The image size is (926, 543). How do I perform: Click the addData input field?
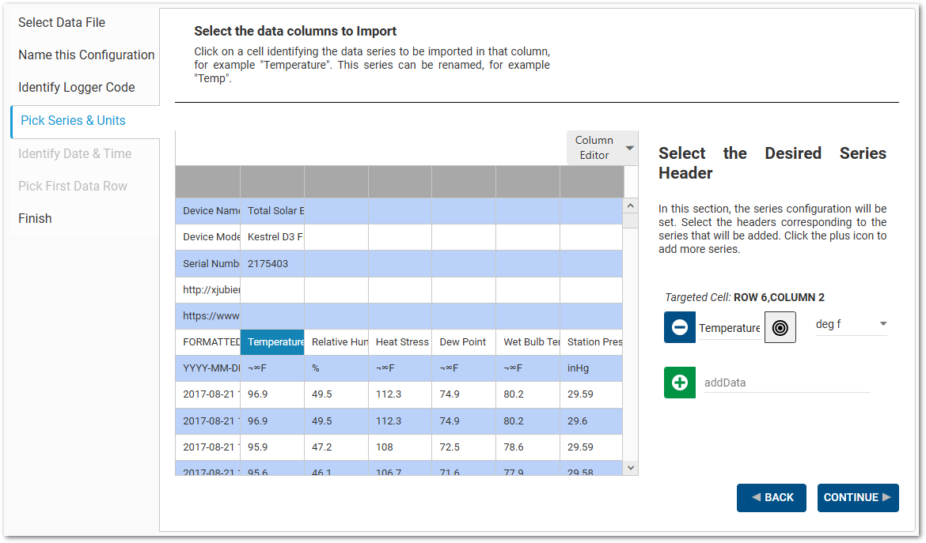point(786,383)
